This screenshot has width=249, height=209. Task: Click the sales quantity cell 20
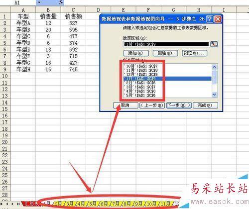48,30
